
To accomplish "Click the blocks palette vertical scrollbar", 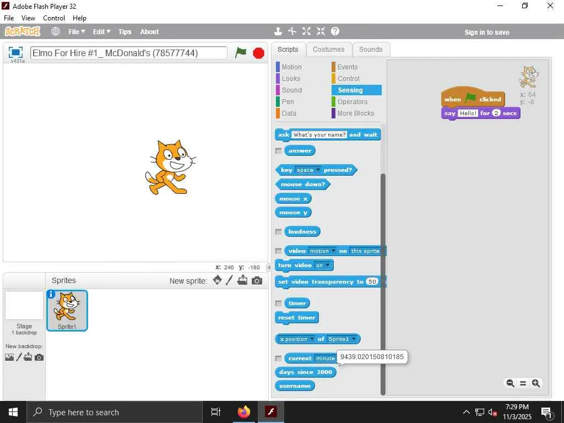I will pos(383,284).
